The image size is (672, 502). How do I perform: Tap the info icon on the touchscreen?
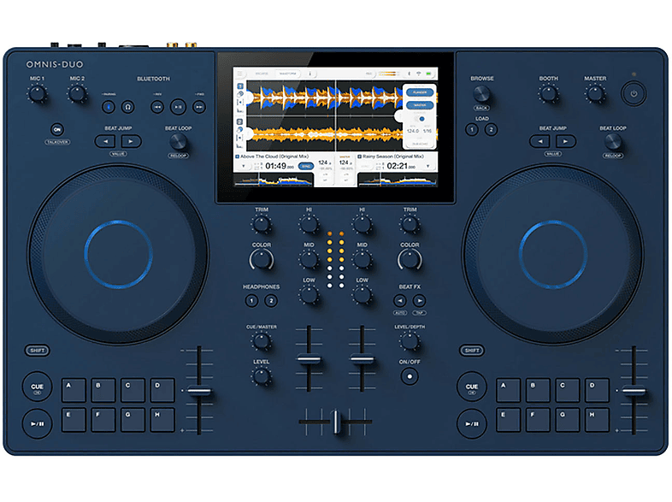click(x=309, y=74)
